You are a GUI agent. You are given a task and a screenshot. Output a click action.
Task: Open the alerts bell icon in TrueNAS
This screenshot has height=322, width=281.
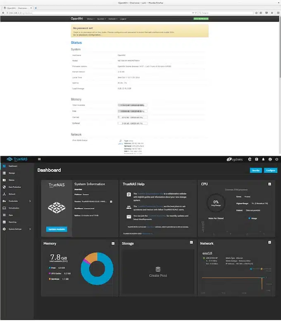coord(263,159)
